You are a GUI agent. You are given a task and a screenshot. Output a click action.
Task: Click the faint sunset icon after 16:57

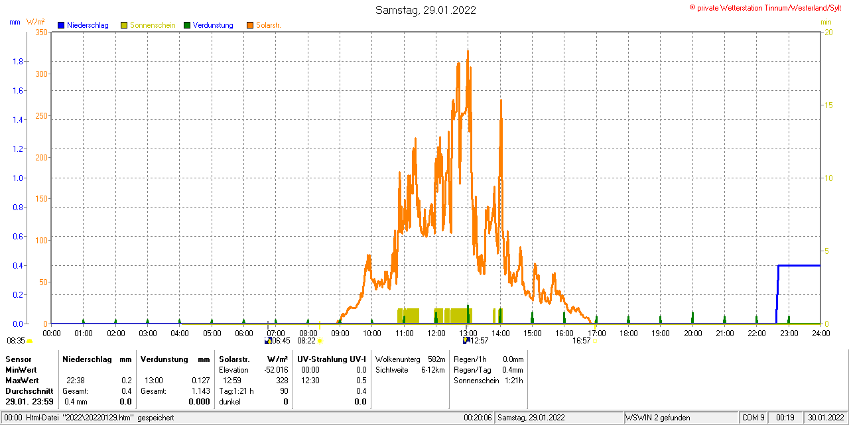[x=594, y=341]
